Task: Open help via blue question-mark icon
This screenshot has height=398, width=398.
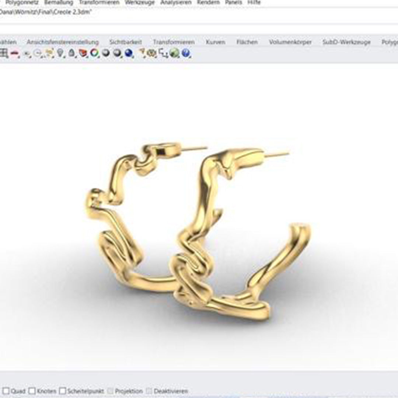Action: tap(186, 53)
